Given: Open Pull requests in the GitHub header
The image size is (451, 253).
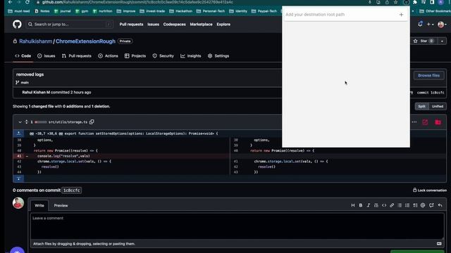Looking at the screenshot, I should point(131,25).
